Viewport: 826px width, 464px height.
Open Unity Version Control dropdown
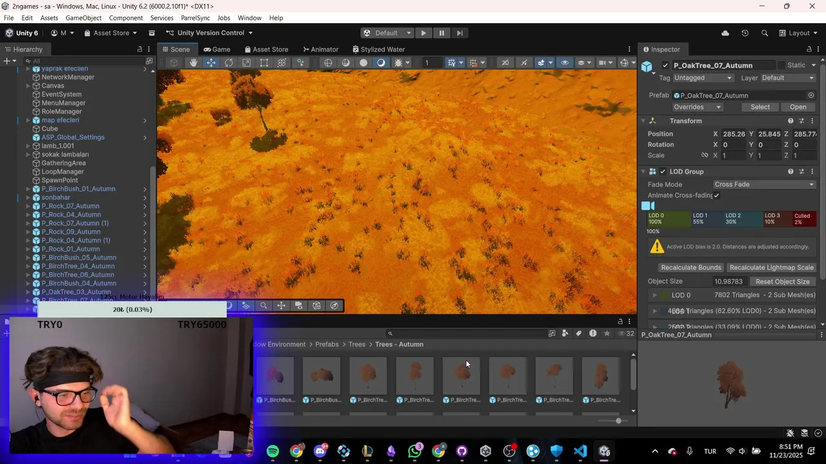(209, 33)
